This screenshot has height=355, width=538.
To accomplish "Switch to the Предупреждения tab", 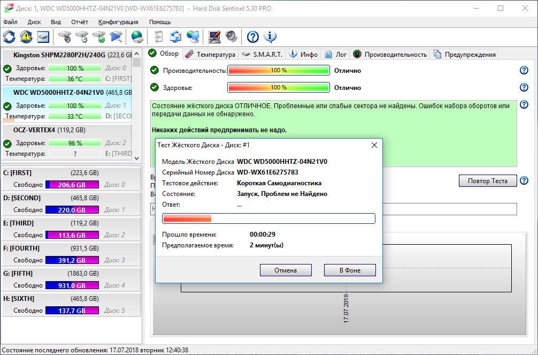I will point(465,54).
